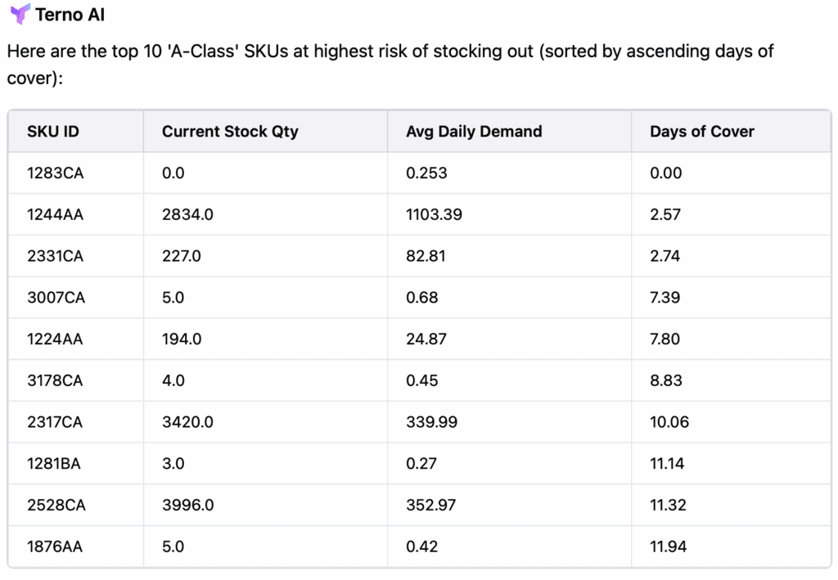Select the 3178CA SKU cell
Viewport: 838px width, 580px height.
(55, 380)
